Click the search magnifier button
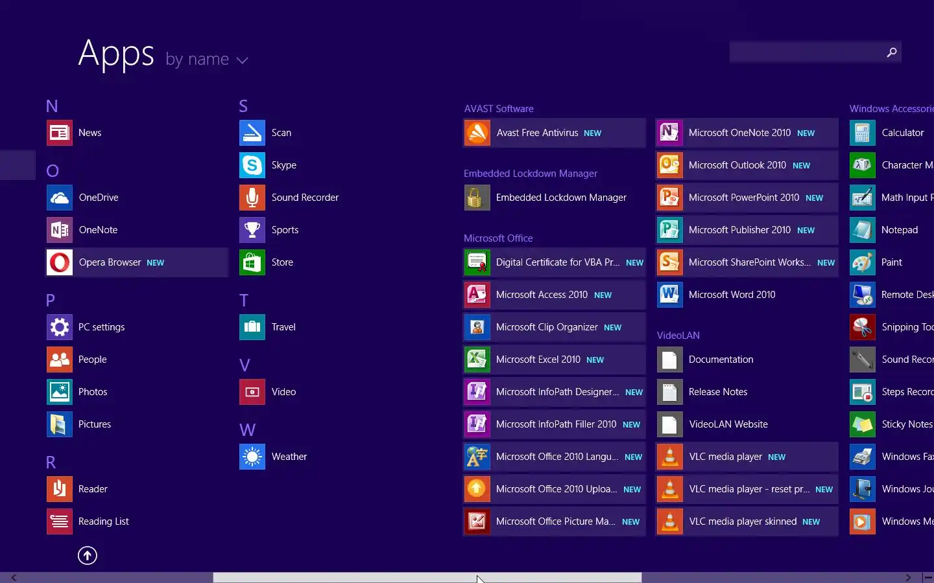 [892, 52]
